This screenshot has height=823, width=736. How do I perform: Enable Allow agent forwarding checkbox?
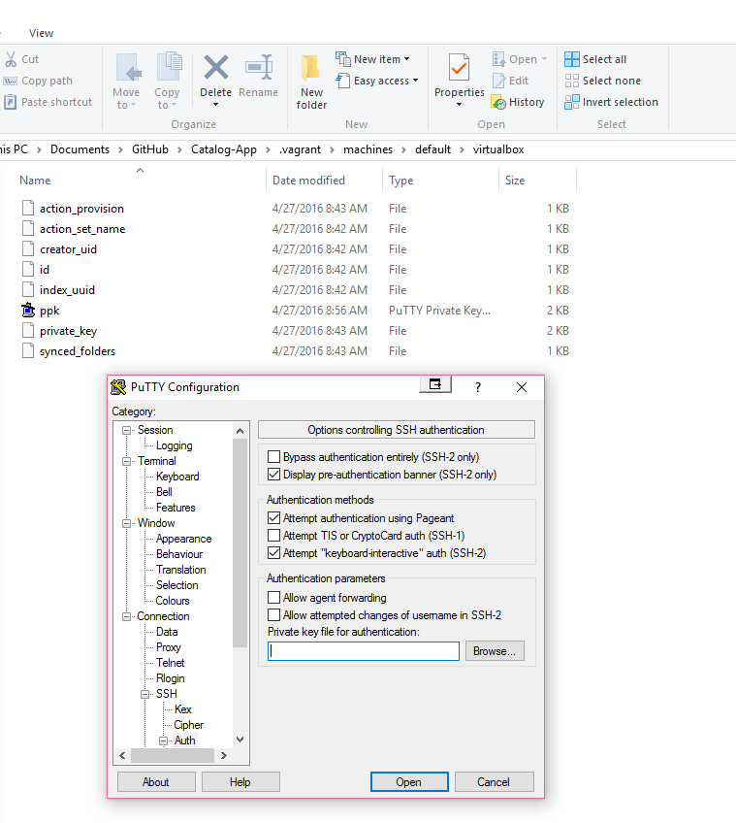[273, 597]
